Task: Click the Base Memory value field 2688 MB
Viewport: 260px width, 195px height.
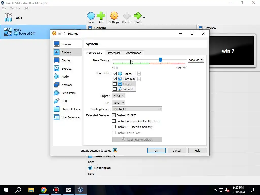Action: 194,60
